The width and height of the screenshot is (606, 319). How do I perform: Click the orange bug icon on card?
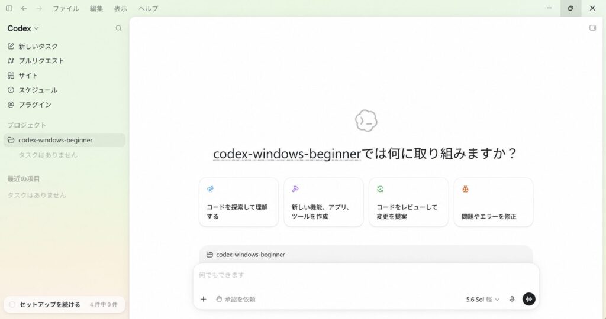465,189
